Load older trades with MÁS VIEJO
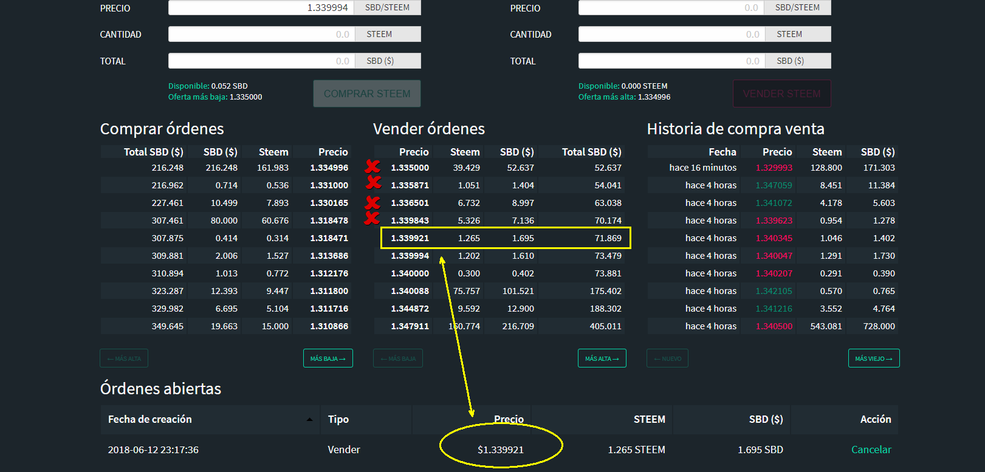 coord(874,358)
